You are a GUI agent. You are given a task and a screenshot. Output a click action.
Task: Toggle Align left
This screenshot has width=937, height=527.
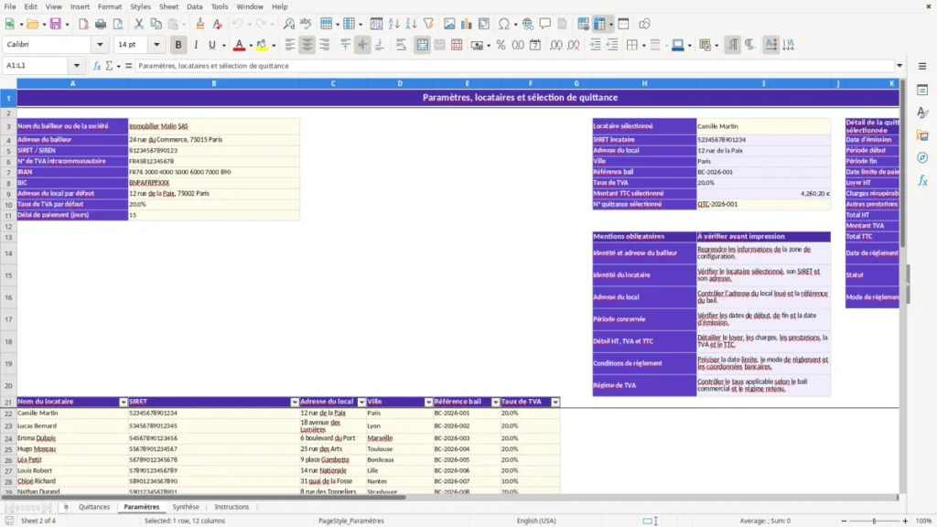(x=290, y=45)
